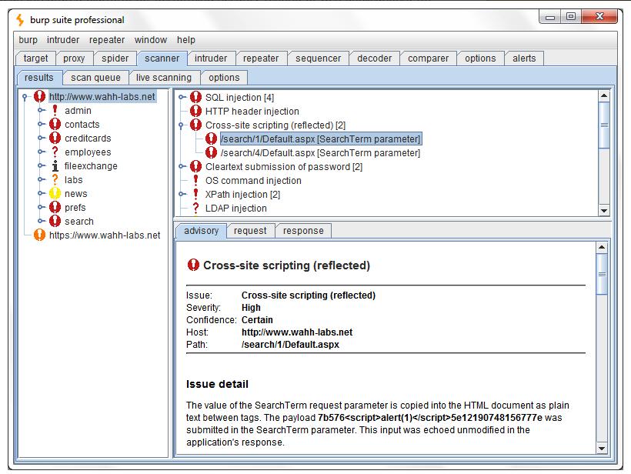Select the OS command injection issue
The width and height of the screenshot is (631, 474).
pyautogui.click(x=253, y=181)
